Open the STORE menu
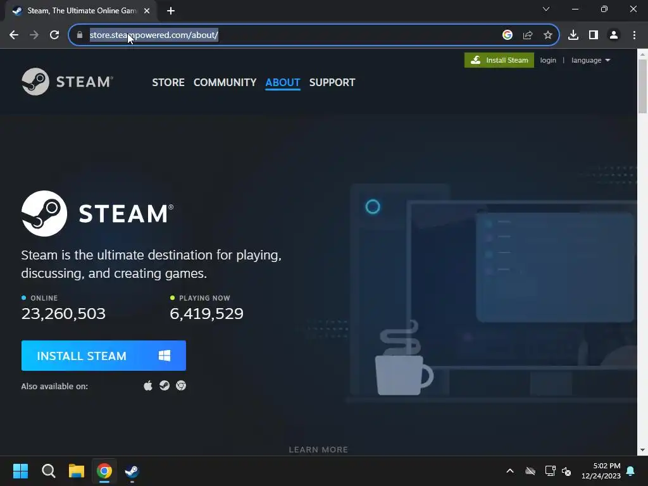This screenshot has width=648, height=486. (x=168, y=83)
